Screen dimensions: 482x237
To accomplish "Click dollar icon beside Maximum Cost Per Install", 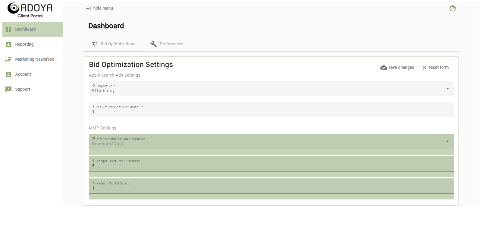I will pyautogui.click(x=94, y=107).
